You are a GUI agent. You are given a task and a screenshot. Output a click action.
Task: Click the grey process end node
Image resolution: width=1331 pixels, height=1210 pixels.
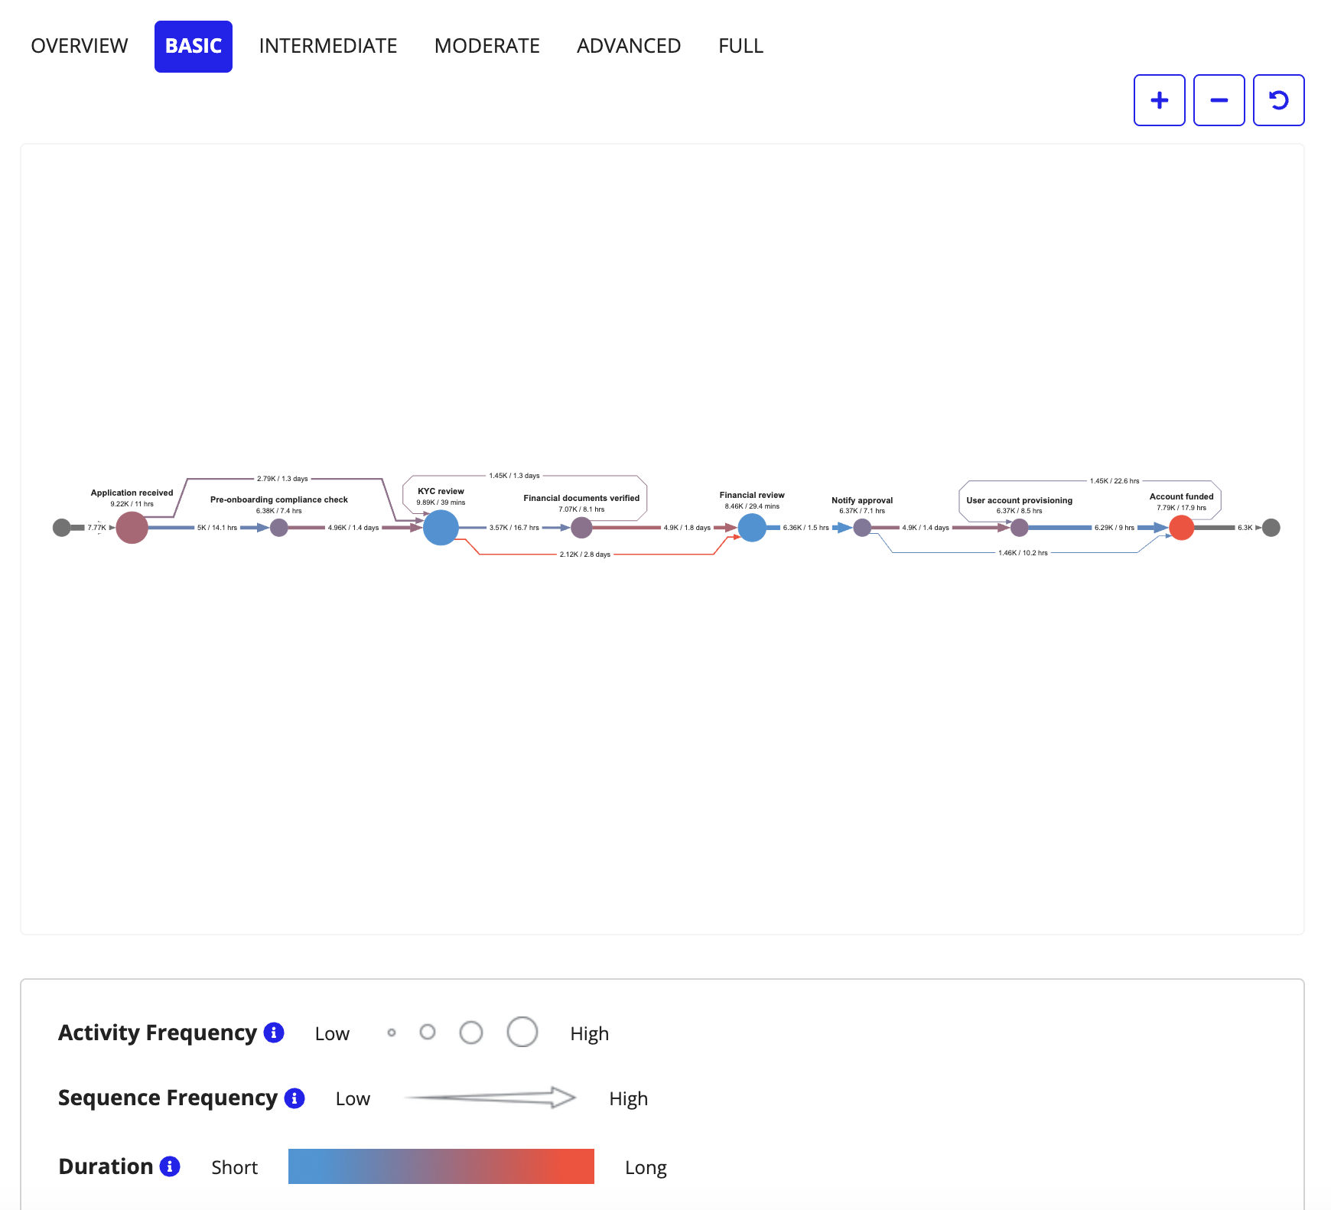[1271, 528]
